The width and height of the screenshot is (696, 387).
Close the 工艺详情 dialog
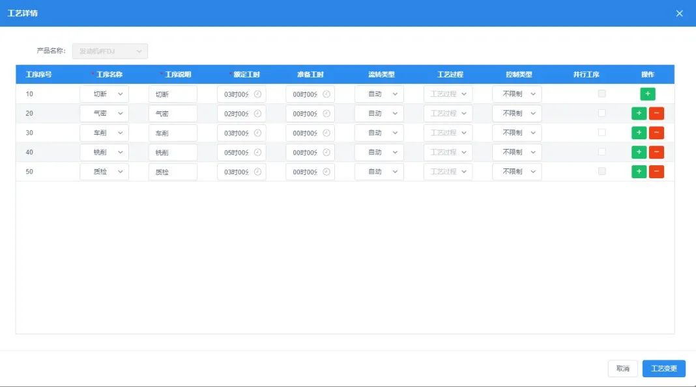tap(679, 13)
